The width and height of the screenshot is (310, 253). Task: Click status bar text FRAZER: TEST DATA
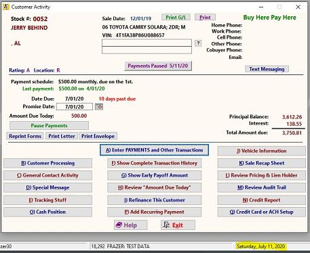(x=128, y=246)
